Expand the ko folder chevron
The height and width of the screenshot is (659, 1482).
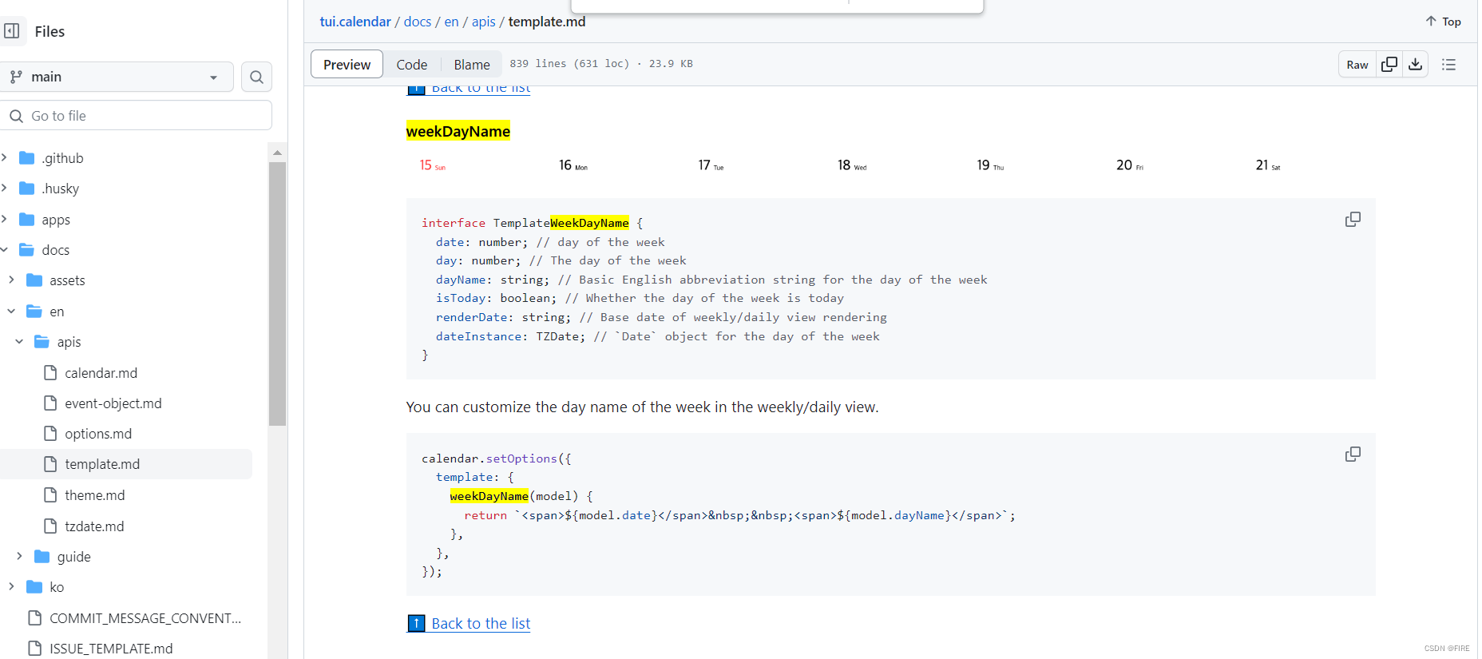(11, 587)
